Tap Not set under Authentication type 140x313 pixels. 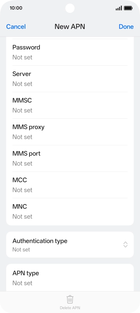(x=21, y=249)
